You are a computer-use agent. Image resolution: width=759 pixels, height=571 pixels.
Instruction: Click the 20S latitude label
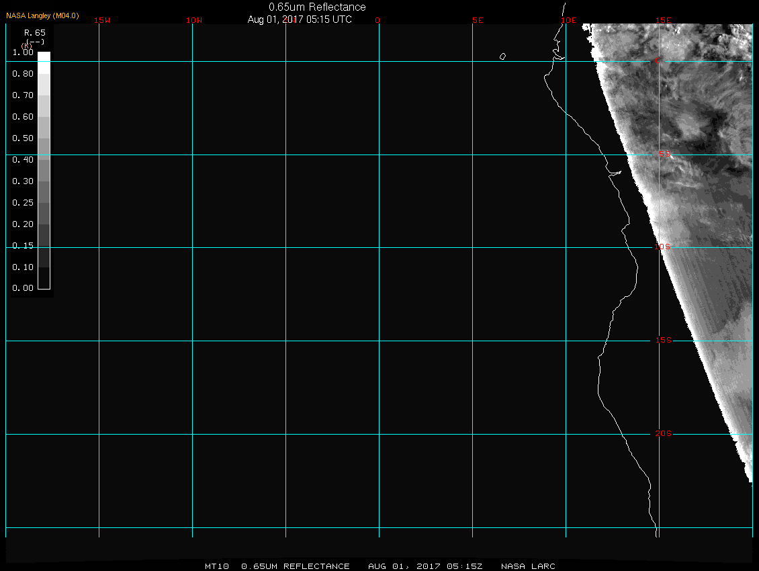click(662, 434)
